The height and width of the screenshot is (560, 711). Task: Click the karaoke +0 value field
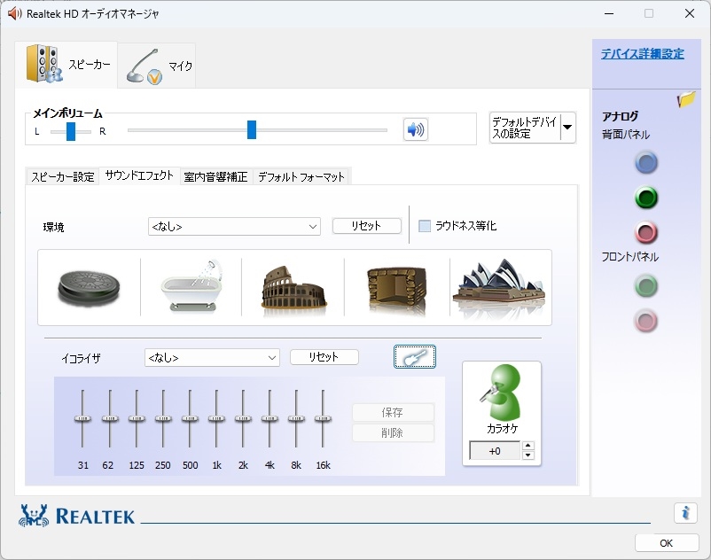pyautogui.click(x=496, y=451)
